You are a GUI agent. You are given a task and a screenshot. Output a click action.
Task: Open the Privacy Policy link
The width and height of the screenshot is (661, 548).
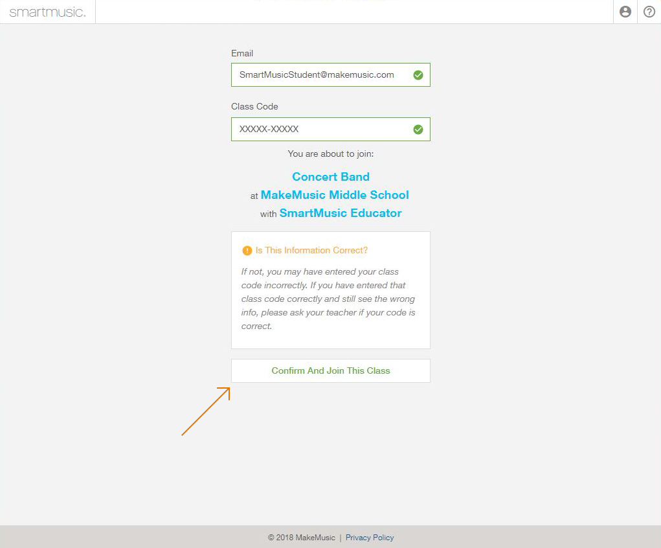tap(370, 538)
